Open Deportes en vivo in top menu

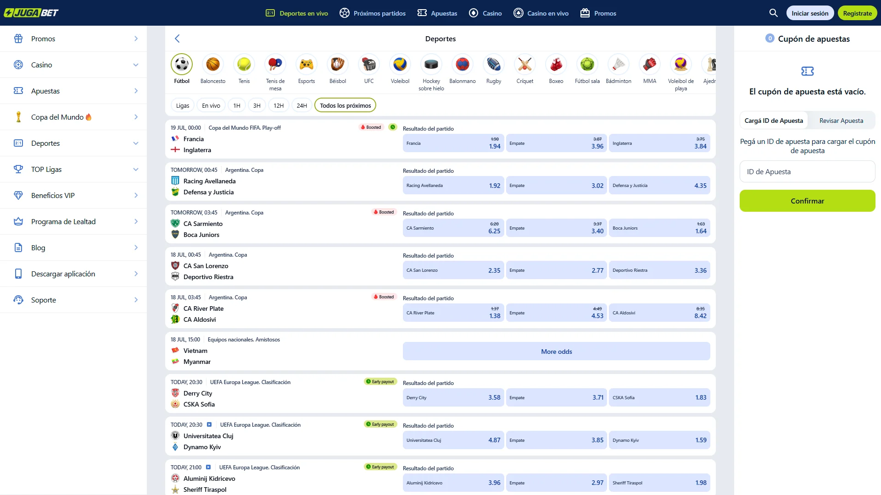[297, 13]
